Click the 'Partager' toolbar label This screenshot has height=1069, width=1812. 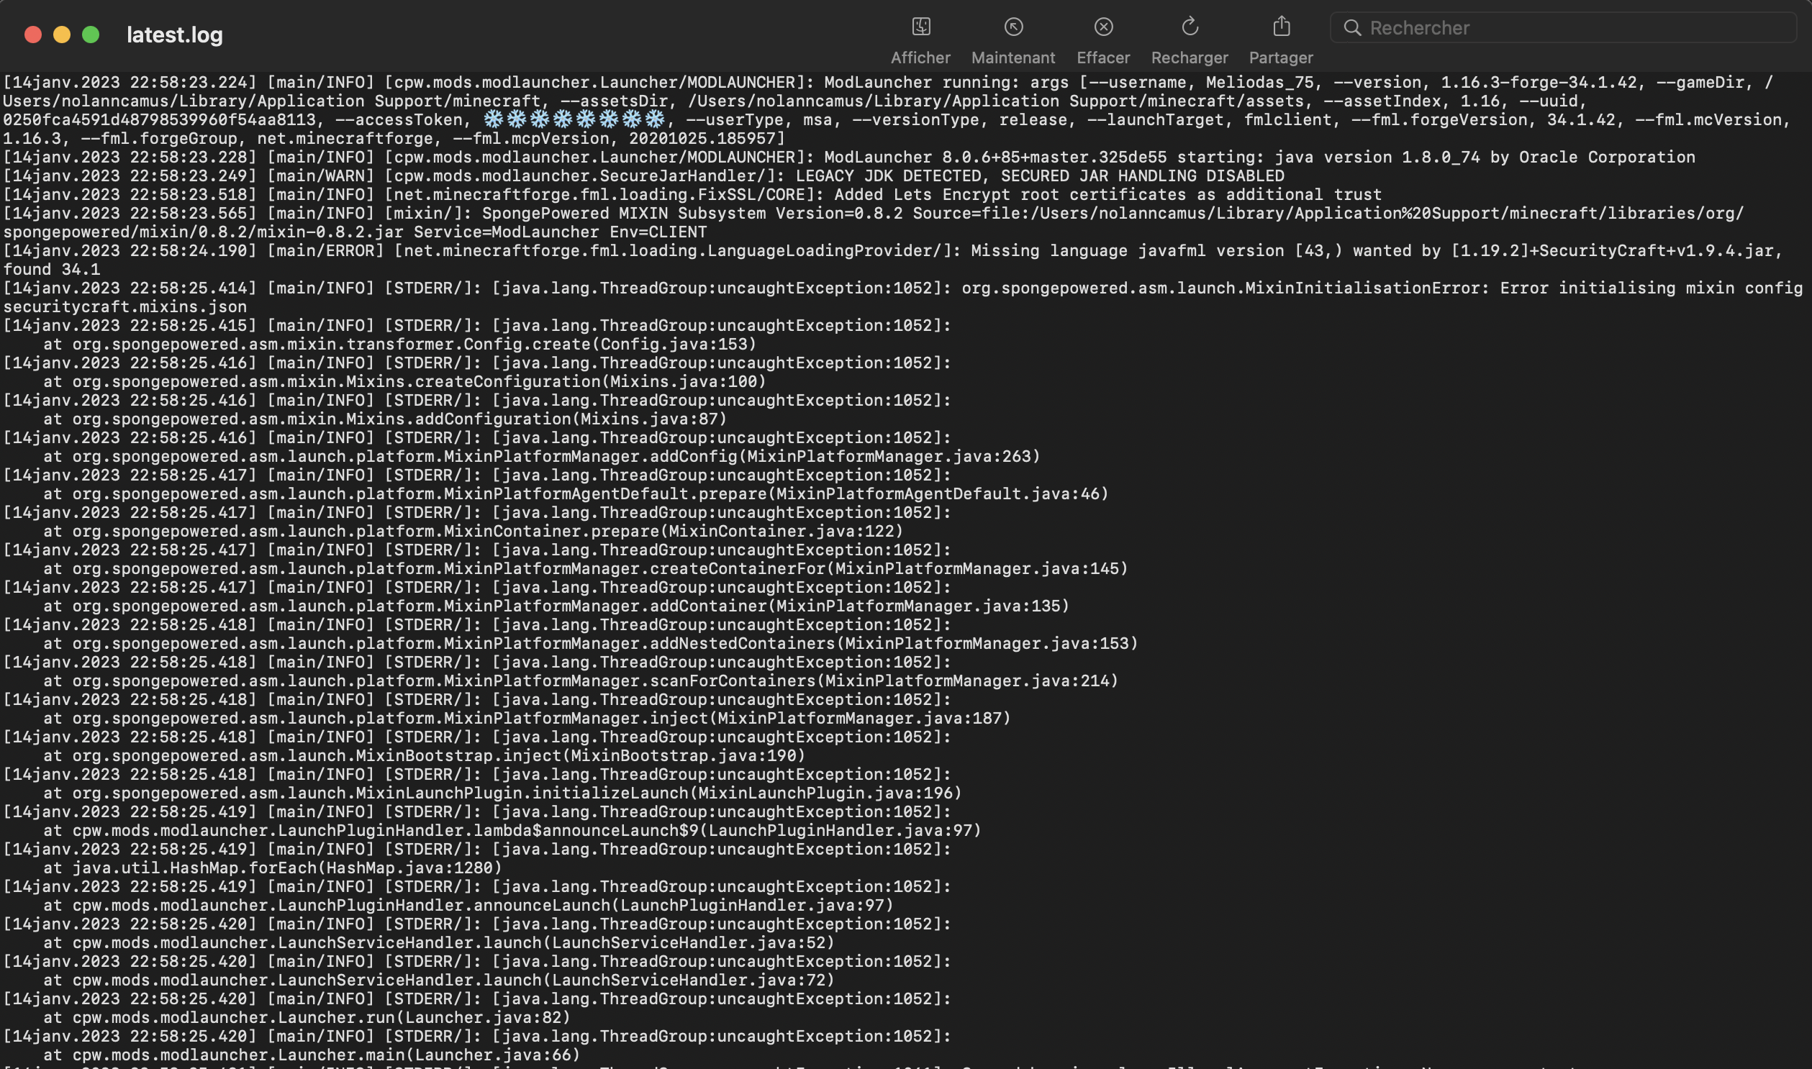pyautogui.click(x=1281, y=58)
